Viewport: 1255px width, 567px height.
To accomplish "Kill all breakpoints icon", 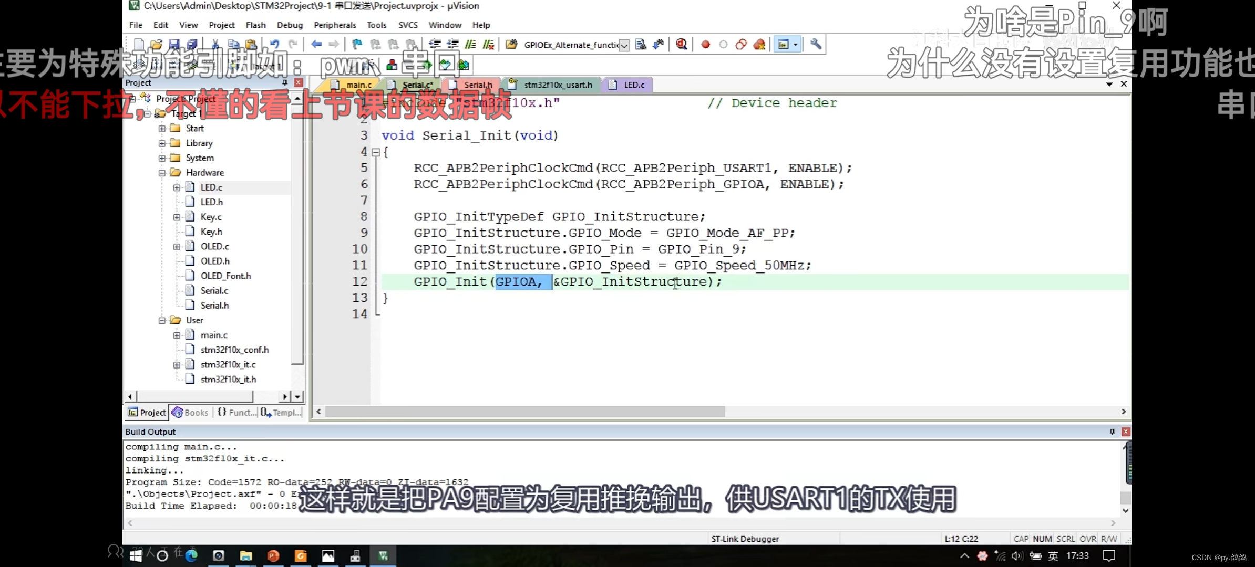I will coord(759,45).
